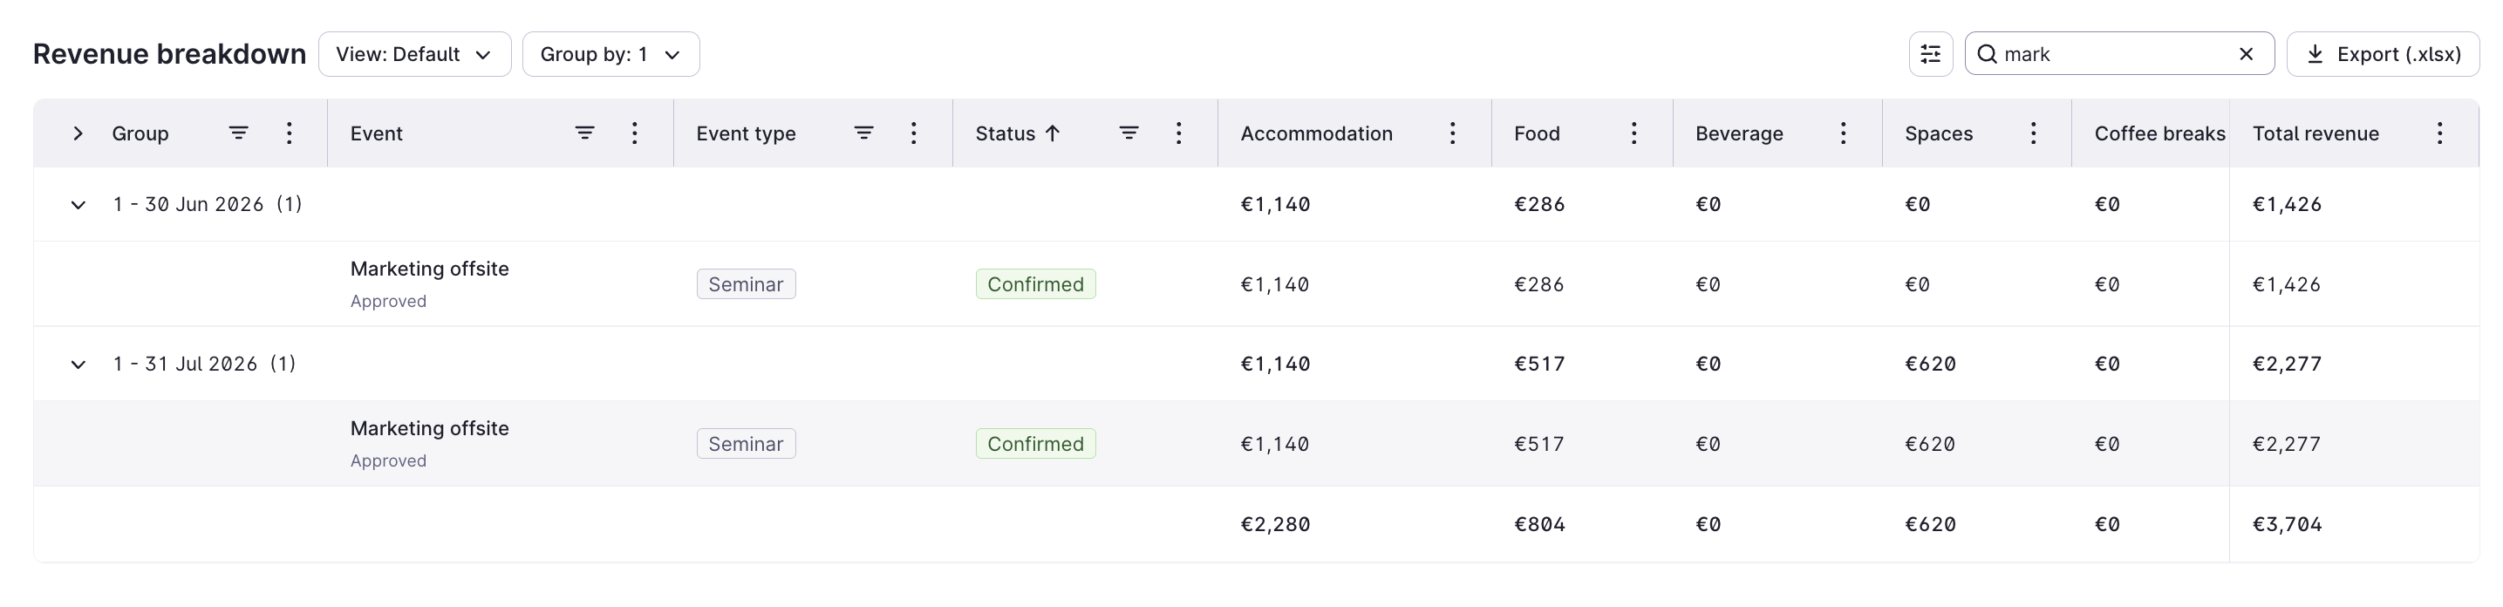Screen dimensions: 2503x607
Task: Open the Group by: 1 dropdown
Action: [611, 54]
